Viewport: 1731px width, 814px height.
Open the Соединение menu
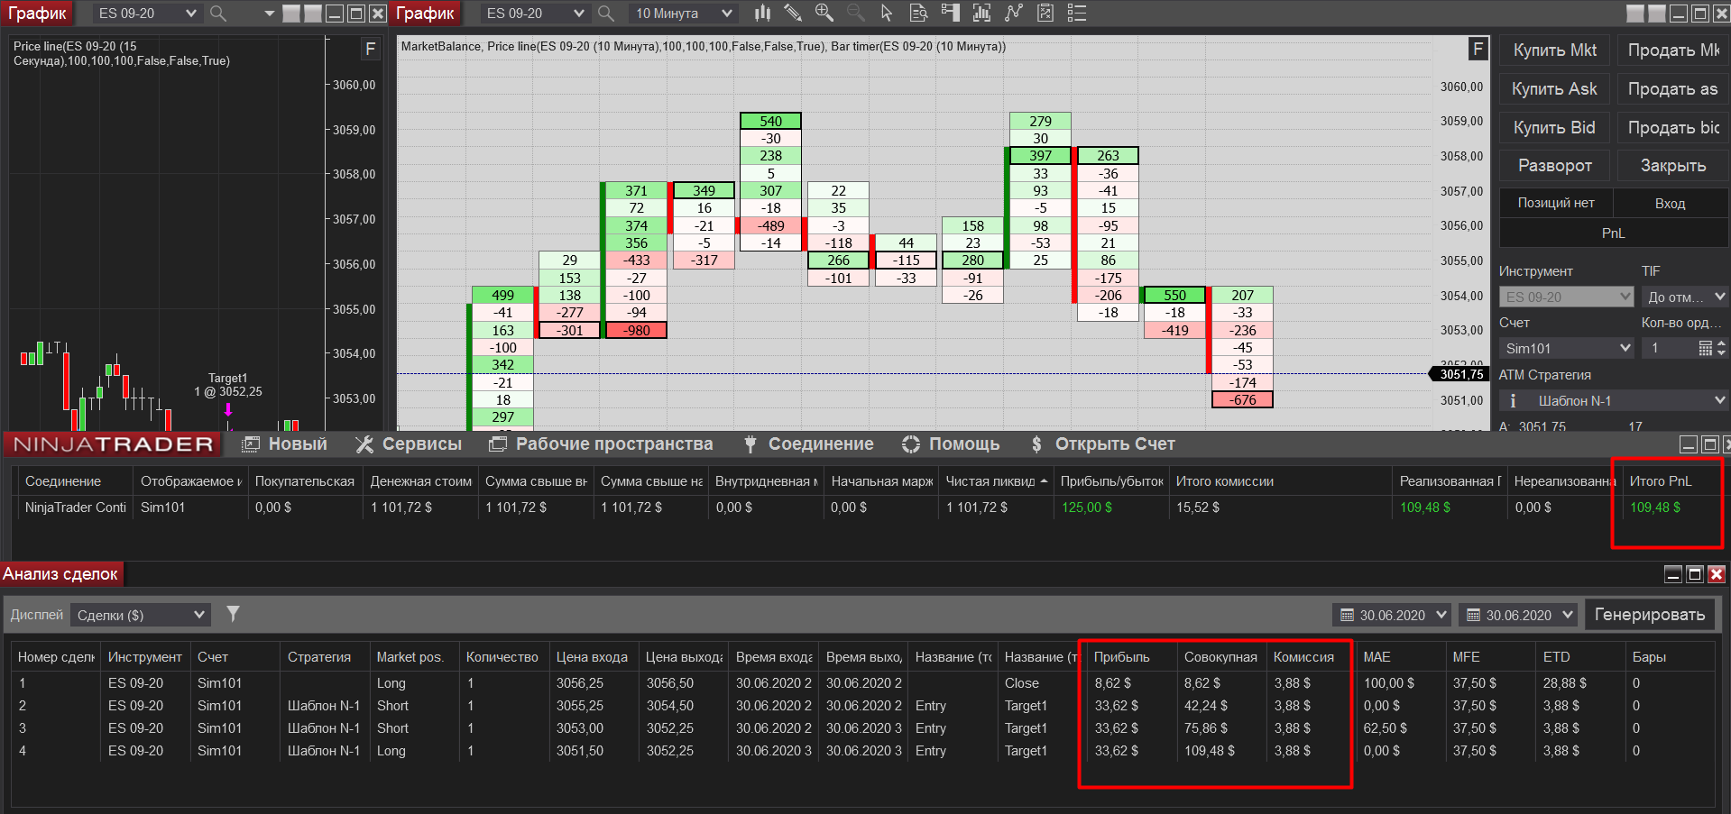coord(808,444)
